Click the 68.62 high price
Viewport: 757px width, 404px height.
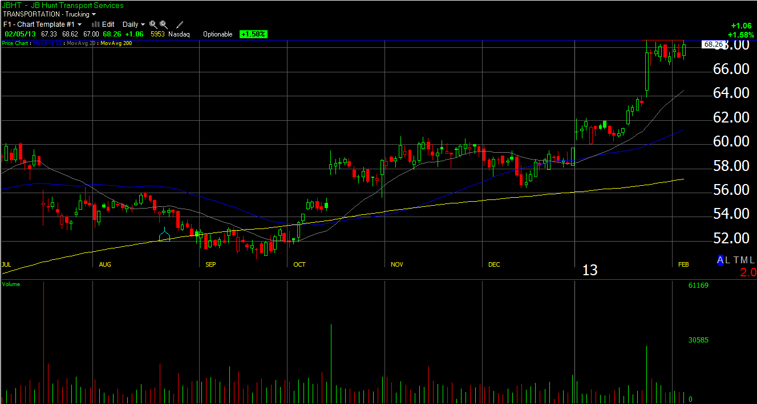tap(71, 34)
